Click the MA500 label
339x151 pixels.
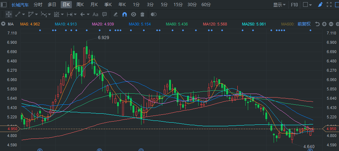click(288, 24)
